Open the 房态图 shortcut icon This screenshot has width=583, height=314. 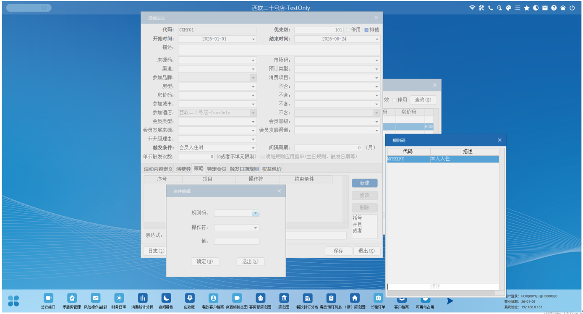[x=284, y=298]
